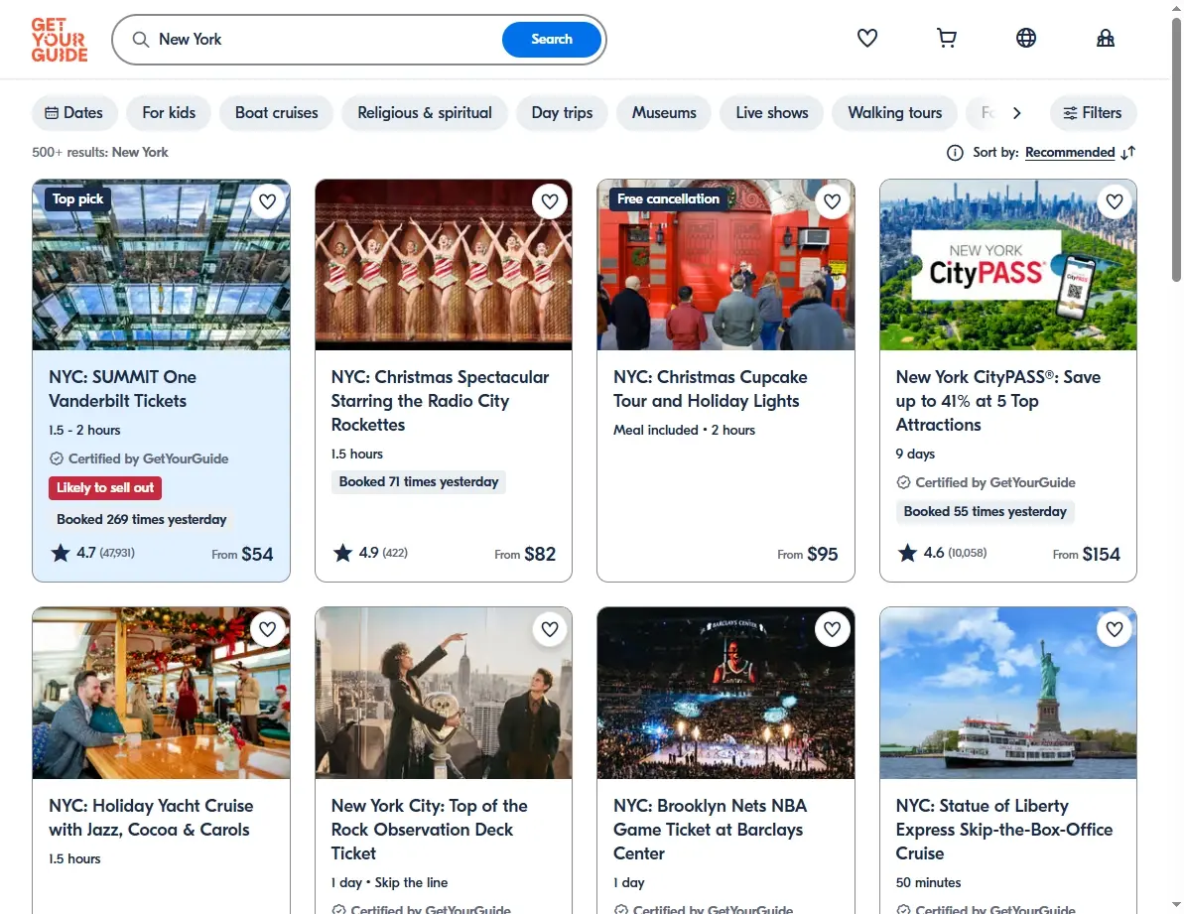This screenshot has height=914, width=1184.
Task: Save Statue of Liberty Cruise to wishlist
Action: 1115,629
